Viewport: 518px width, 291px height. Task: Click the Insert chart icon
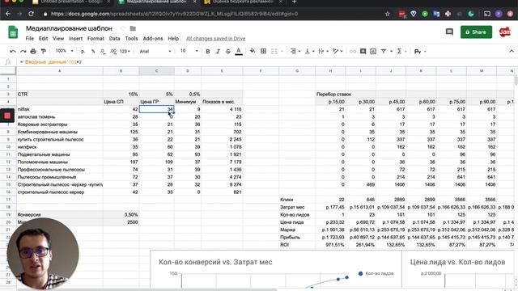click(373, 51)
